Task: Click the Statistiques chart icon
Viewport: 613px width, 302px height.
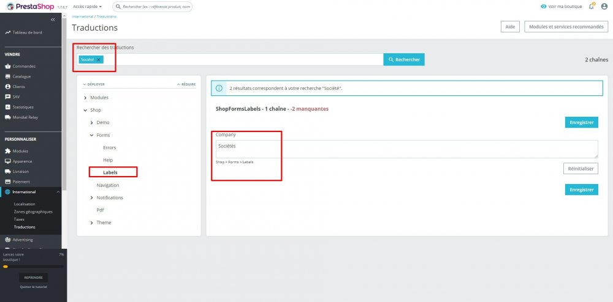Action: point(7,107)
